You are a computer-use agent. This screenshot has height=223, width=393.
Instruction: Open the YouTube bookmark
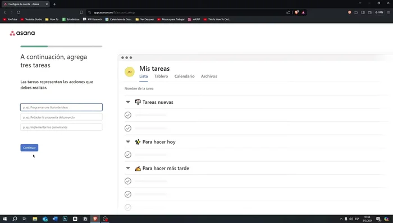coord(10,19)
